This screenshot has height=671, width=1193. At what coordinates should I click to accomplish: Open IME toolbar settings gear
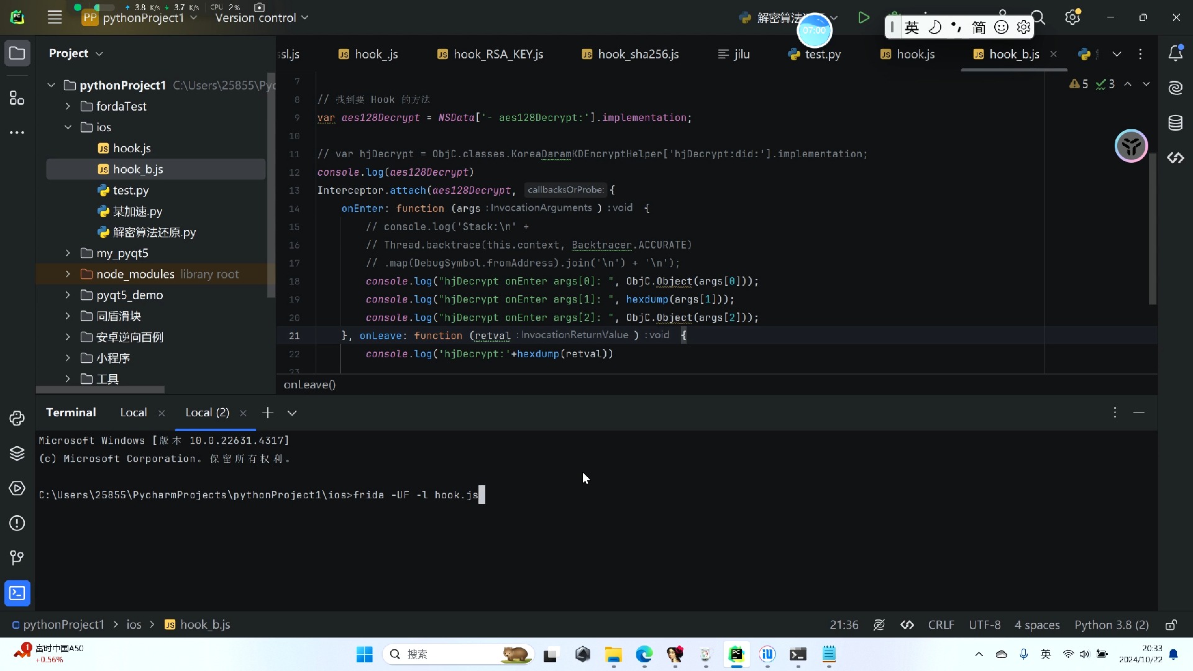point(1023,27)
